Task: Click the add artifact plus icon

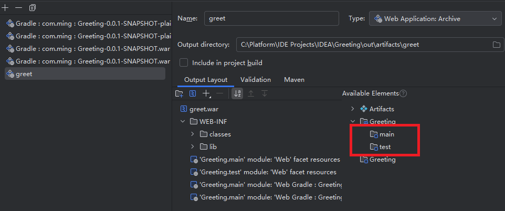Action: point(5,7)
